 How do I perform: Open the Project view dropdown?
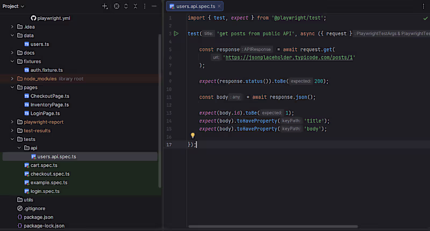coord(13,6)
